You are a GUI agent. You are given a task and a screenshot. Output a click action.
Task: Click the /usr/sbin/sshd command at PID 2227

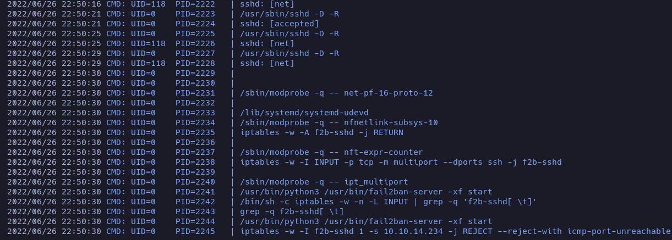pos(289,53)
